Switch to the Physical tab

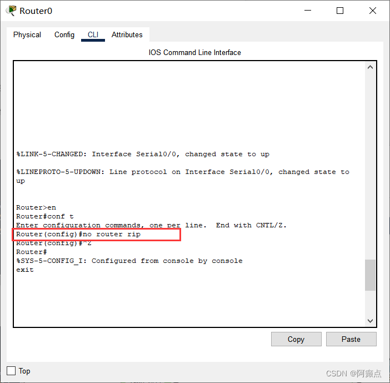click(27, 34)
